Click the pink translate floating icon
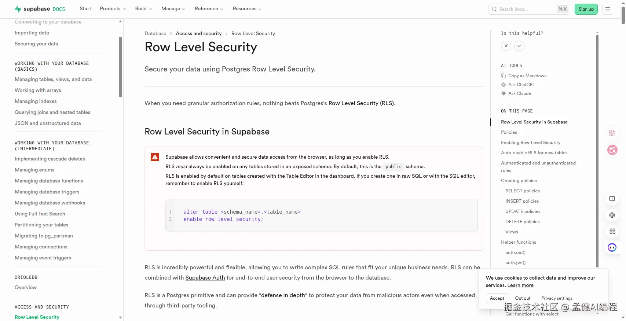 [x=612, y=150]
